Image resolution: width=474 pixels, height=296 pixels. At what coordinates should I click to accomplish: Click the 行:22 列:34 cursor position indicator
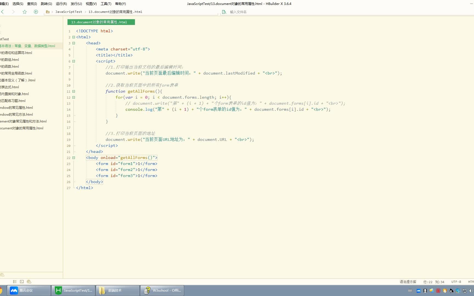pyautogui.click(x=434, y=282)
